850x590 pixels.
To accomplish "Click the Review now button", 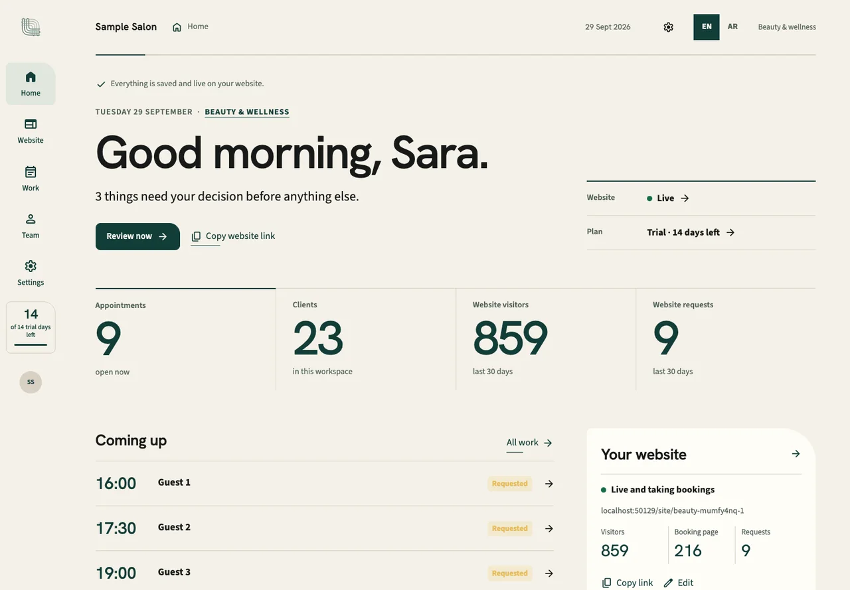I will 137,236.
